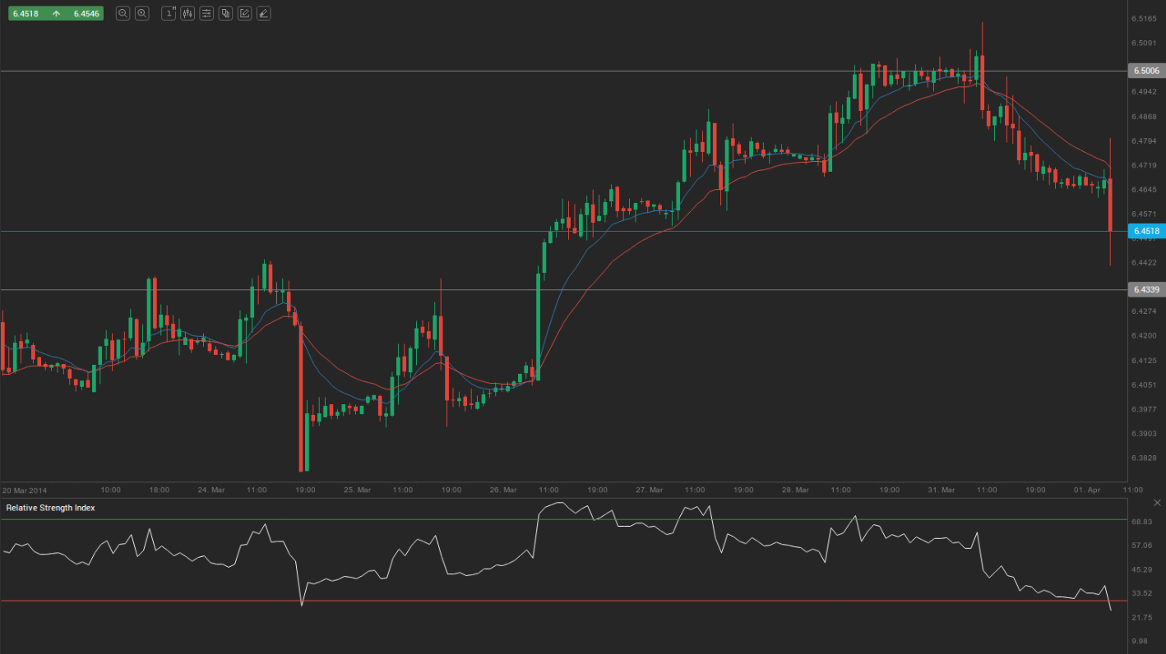Click the up arrow in the quote box
The image size is (1166, 654).
coord(56,13)
